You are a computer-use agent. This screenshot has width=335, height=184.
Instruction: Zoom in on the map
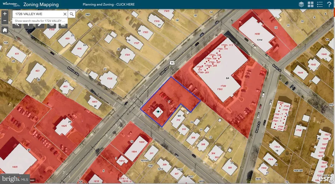[5, 14]
